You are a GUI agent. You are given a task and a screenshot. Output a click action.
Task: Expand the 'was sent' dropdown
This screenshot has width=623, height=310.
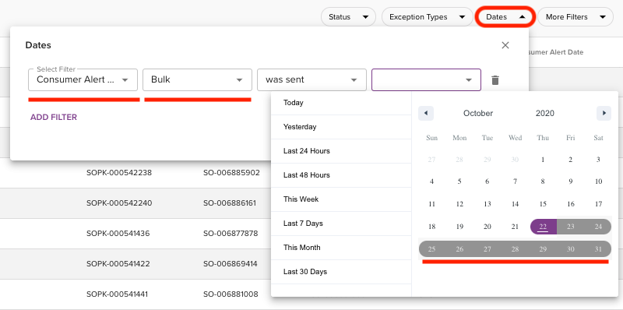point(312,80)
